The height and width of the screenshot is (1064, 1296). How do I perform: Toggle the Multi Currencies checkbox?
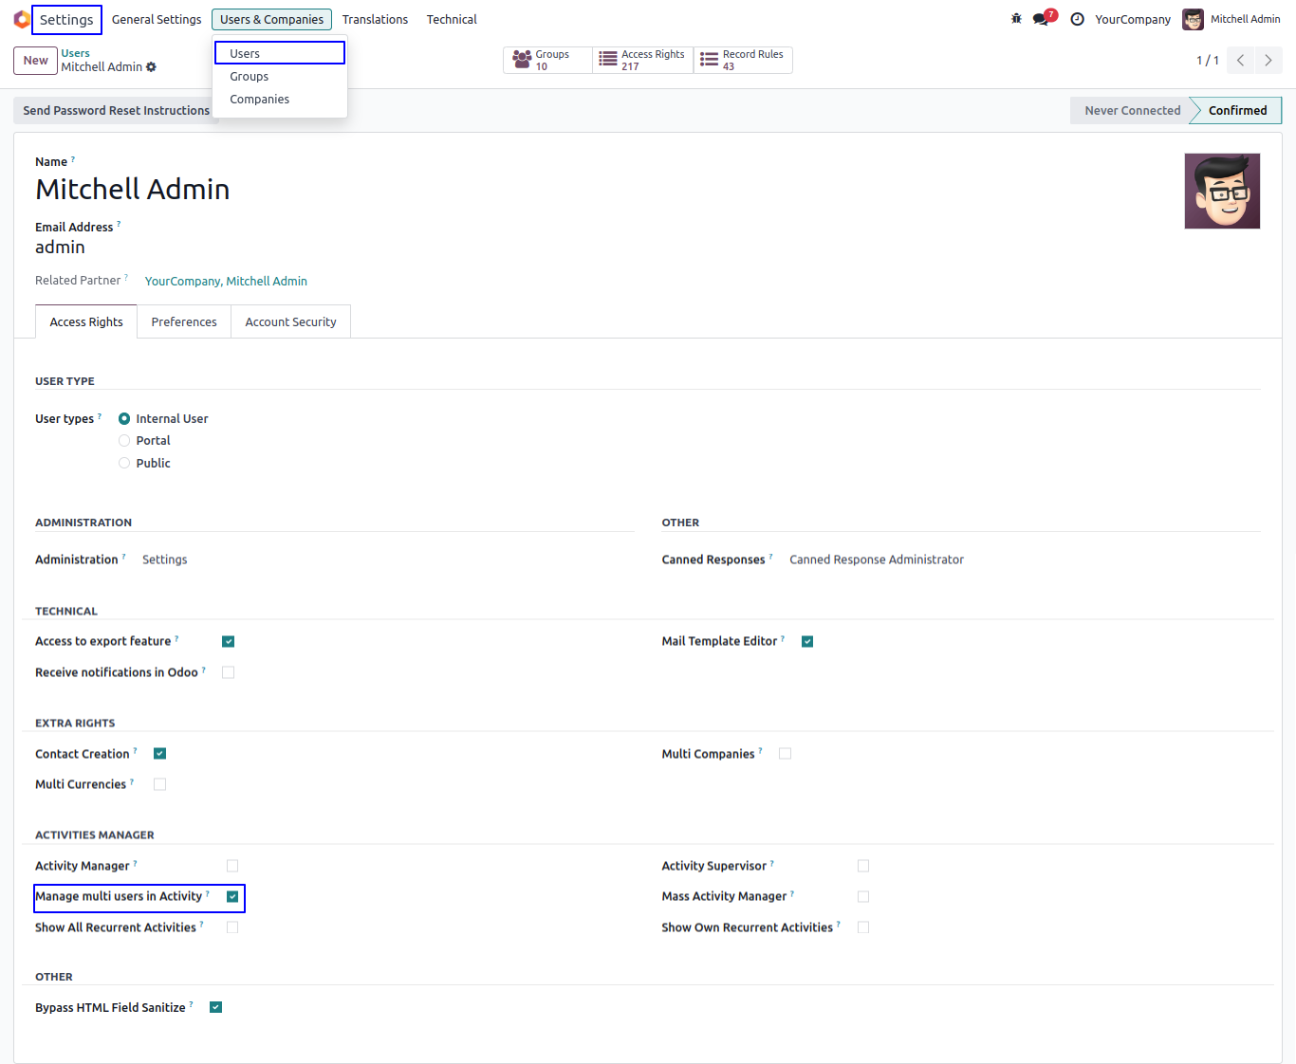pyautogui.click(x=159, y=784)
